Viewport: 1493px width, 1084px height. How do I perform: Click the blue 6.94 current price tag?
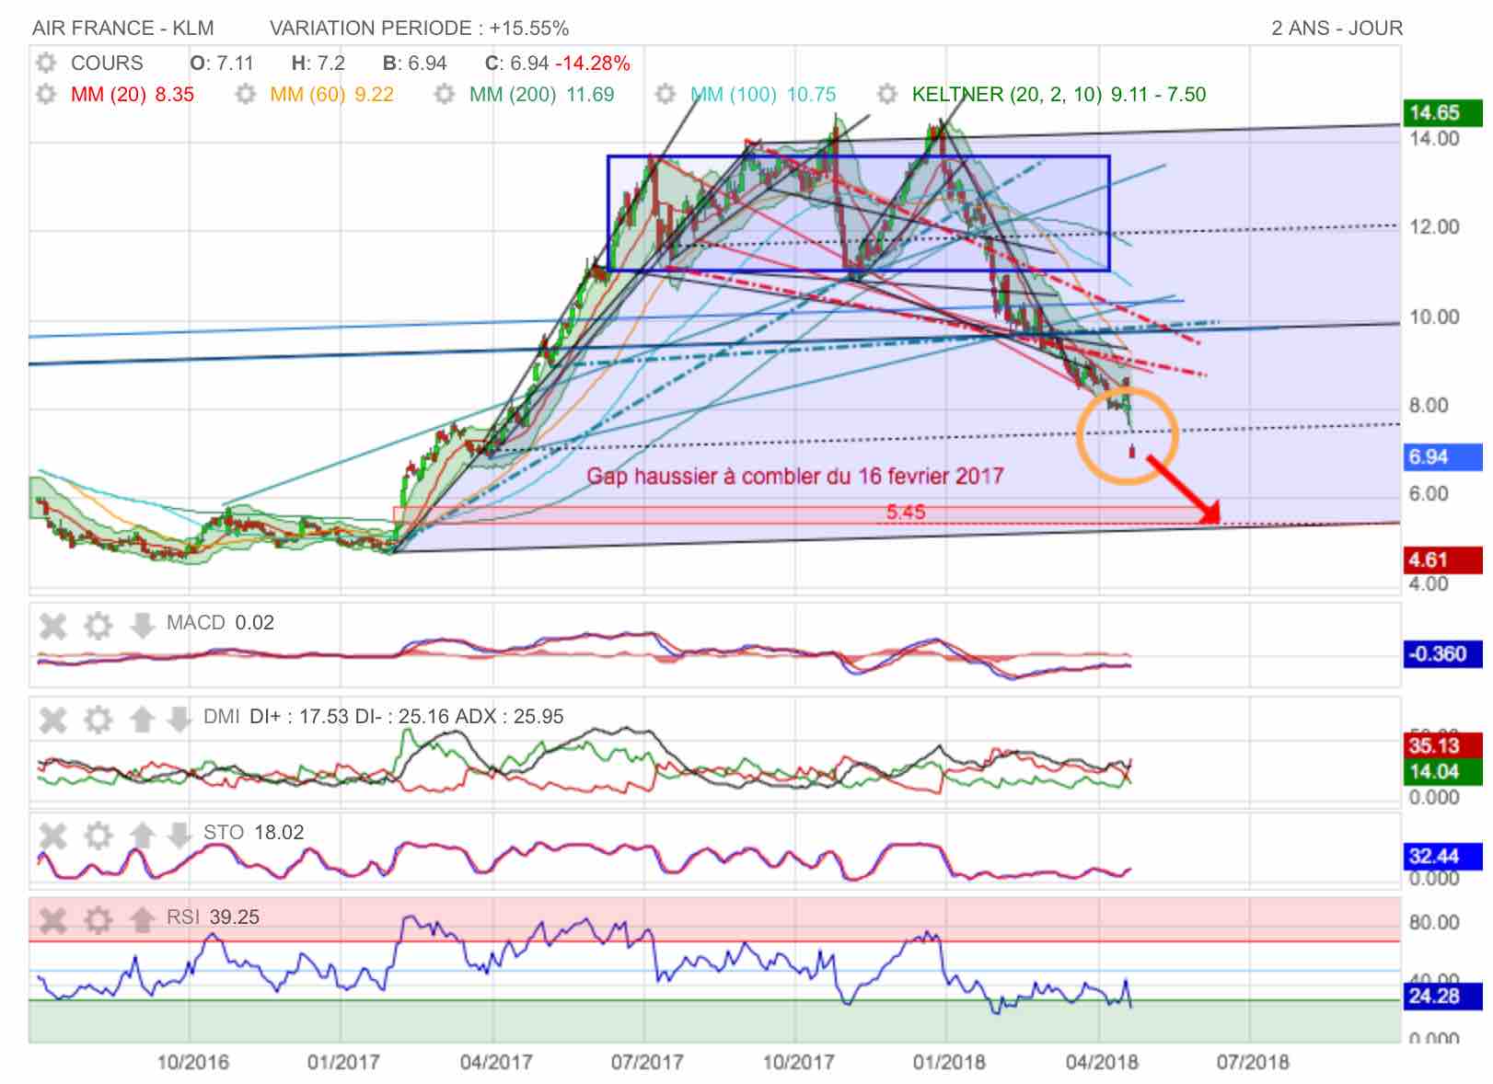click(1441, 456)
